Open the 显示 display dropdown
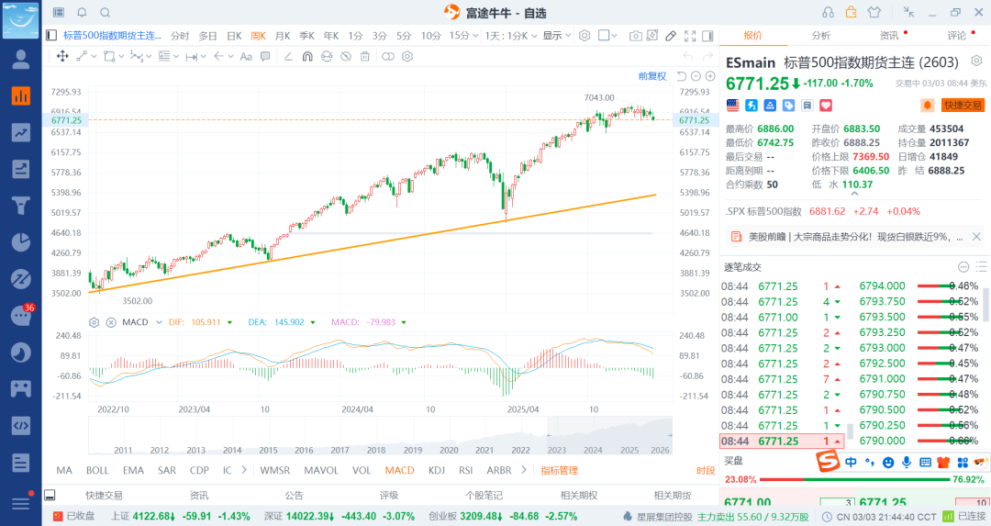991x526 pixels. [557, 36]
